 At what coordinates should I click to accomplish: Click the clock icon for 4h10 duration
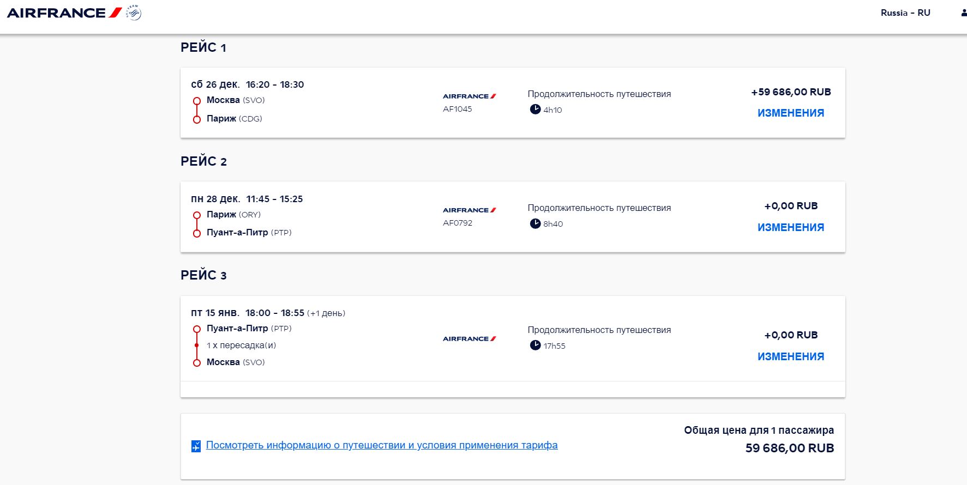(x=535, y=110)
